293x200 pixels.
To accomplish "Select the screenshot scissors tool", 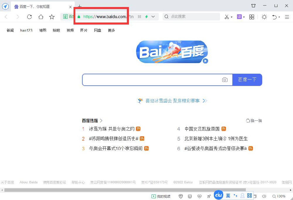I will point(226,17).
